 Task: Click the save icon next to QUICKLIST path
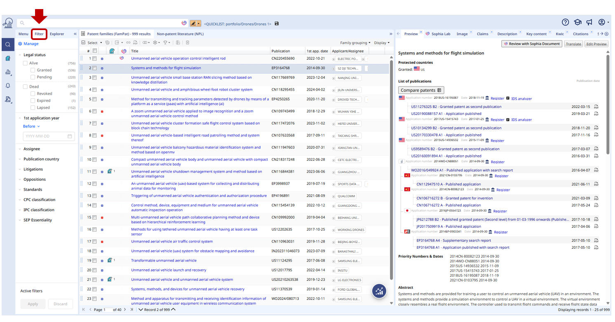click(277, 23)
